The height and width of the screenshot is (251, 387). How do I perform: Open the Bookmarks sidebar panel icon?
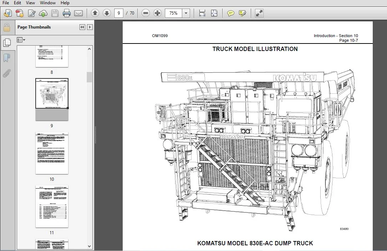click(7, 58)
